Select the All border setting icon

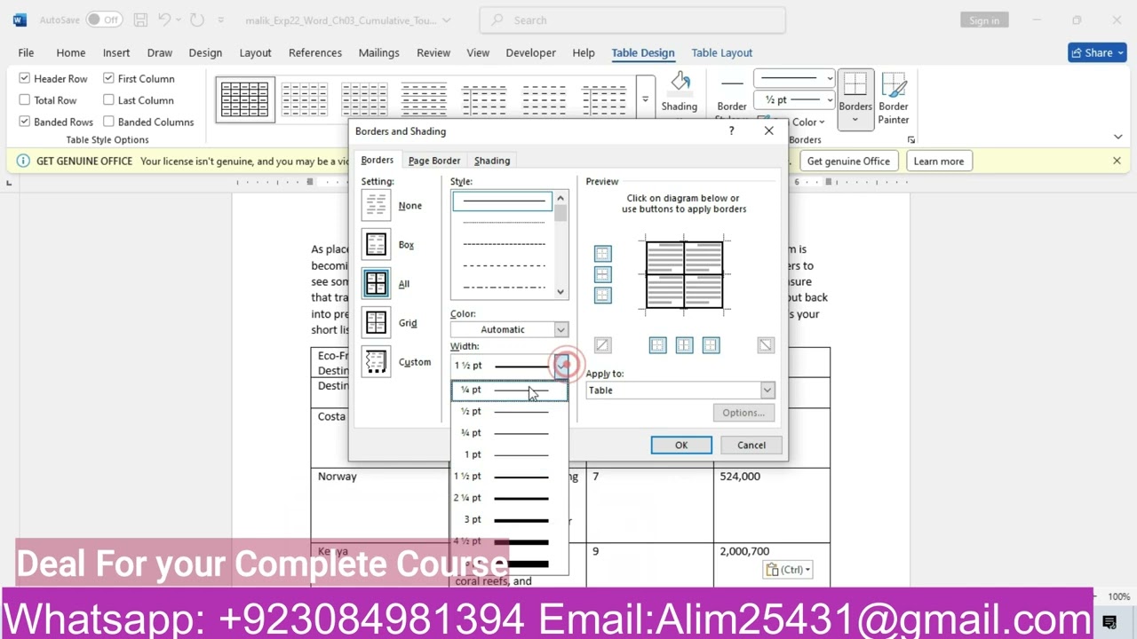click(376, 283)
